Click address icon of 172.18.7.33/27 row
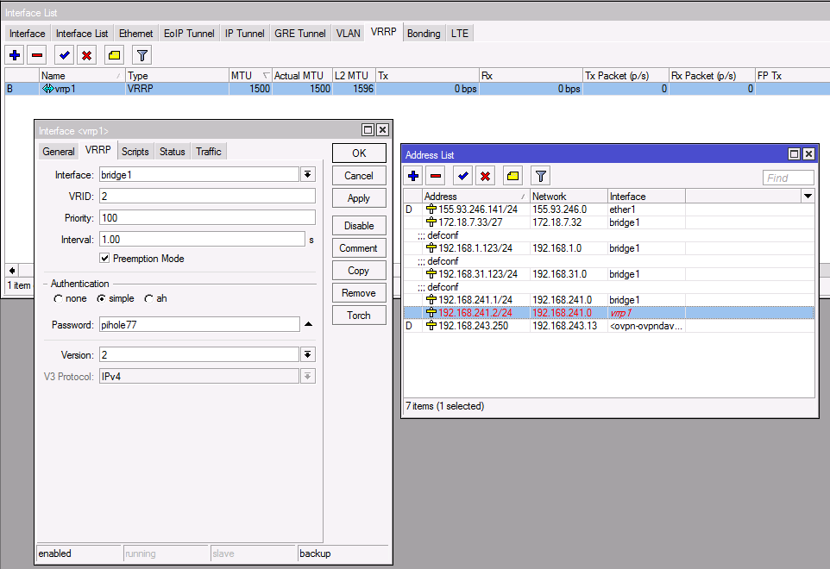Image resolution: width=830 pixels, height=569 pixels. click(431, 222)
